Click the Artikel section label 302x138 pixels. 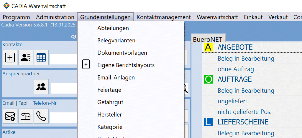coord(9,132)
